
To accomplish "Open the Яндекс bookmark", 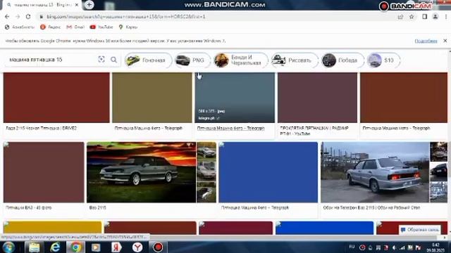I will pos(51,27).
